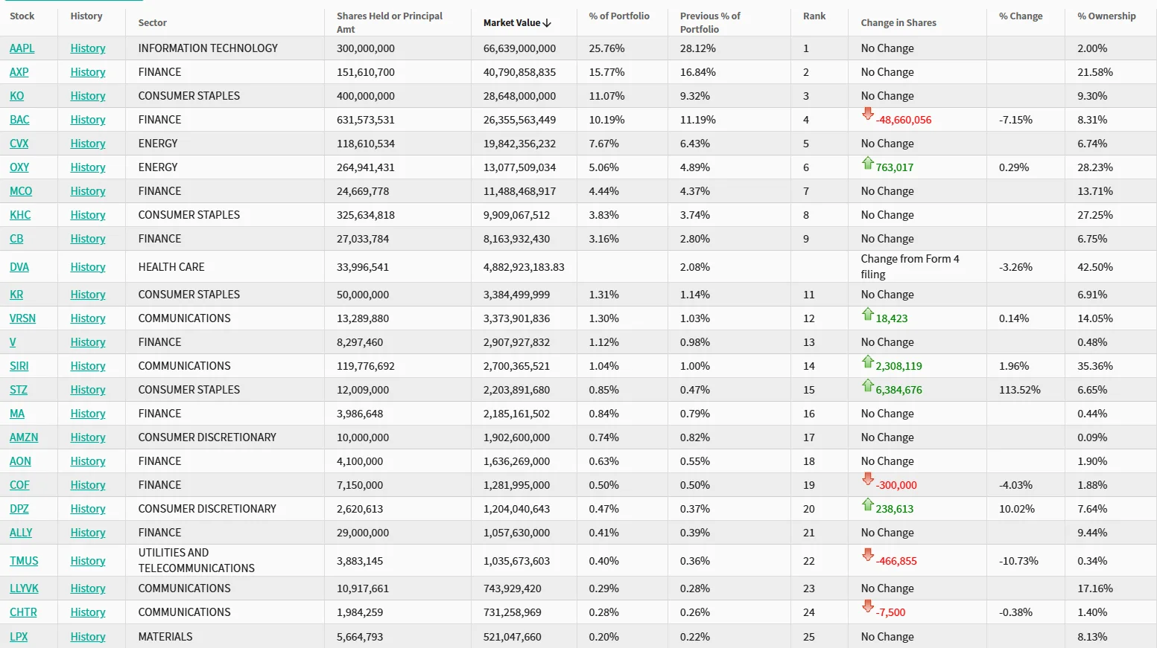1157x648 pixels.
Task: Sort by Change in Shares header
Action: click(898, 23)
